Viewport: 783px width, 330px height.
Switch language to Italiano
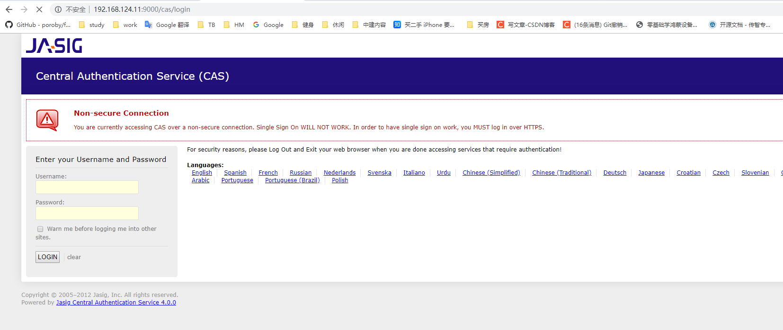coord(414,173)
